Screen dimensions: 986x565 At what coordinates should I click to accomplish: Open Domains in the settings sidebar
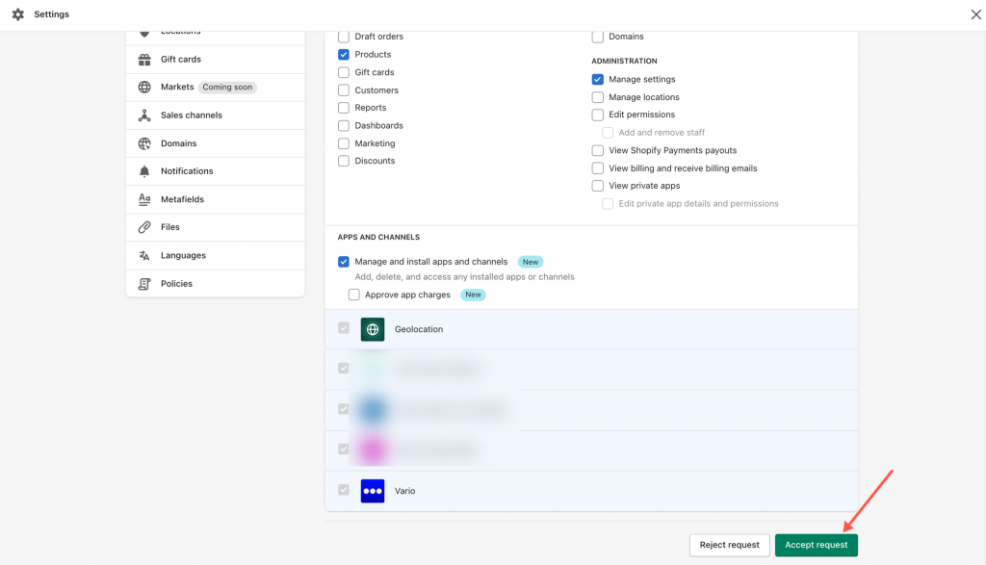tap(178, 143)
